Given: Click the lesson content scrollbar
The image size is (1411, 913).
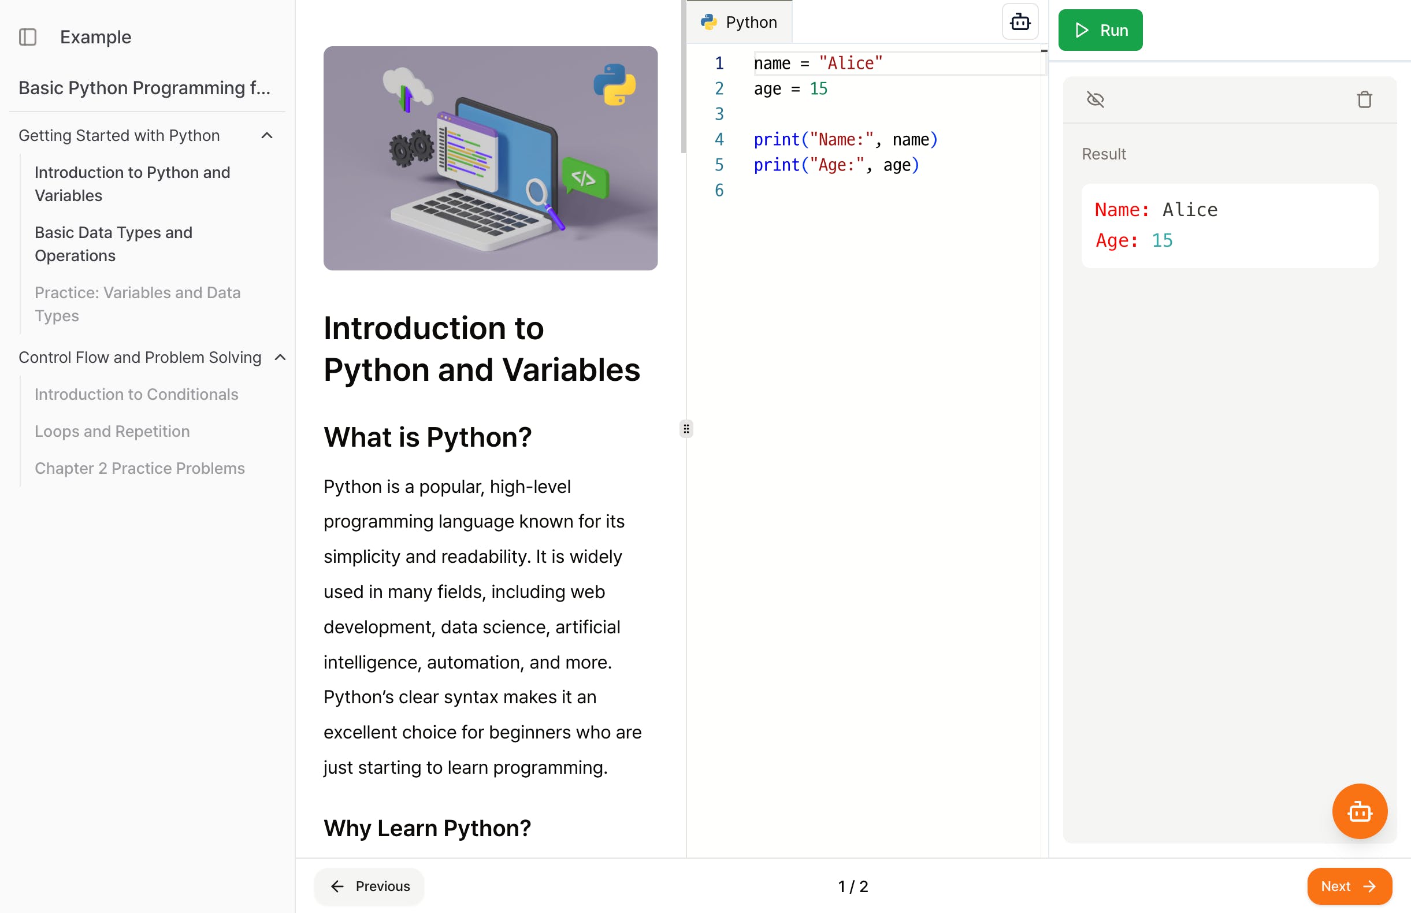Looking at the screenshot, I should (x=683, y=77).
